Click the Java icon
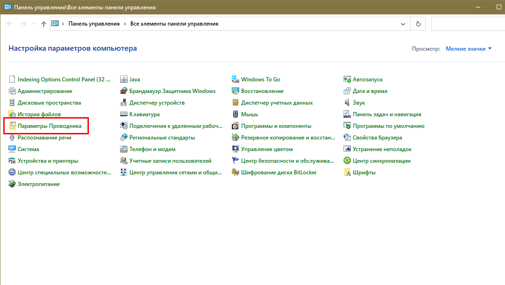Viewport: 505px width, 285px height. [x=124, y=80]
